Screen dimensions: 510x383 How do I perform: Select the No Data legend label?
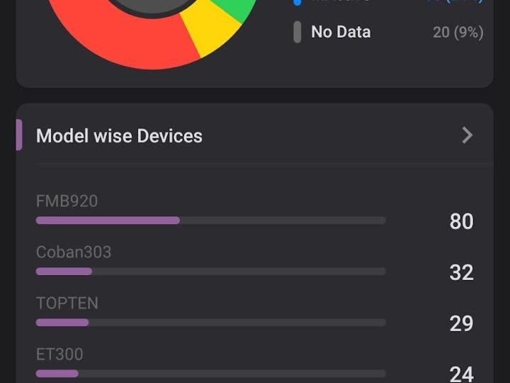341,32
